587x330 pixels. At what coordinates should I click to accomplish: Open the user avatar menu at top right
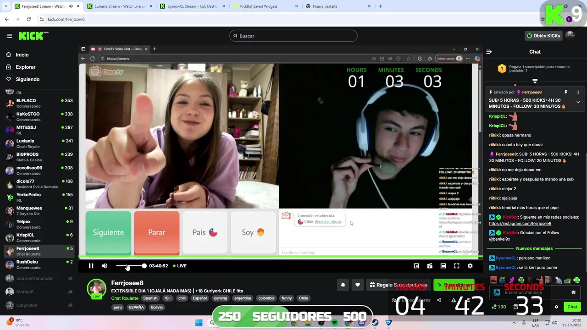tap(570, 35)
